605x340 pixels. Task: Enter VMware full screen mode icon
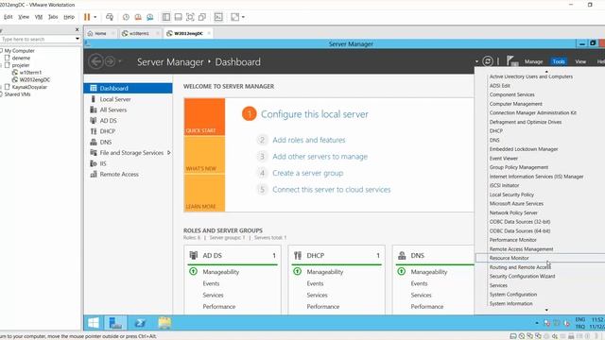coord(190,17)
